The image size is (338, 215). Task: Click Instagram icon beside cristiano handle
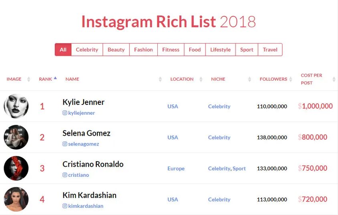coord(64,175)
